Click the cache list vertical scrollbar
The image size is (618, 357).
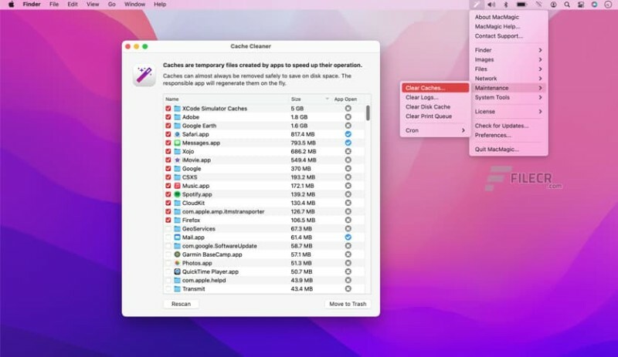click(x=367, y=113)
